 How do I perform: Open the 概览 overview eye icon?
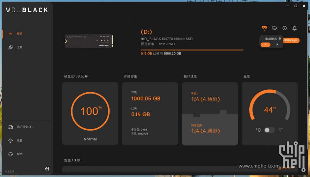coord(10,34)
